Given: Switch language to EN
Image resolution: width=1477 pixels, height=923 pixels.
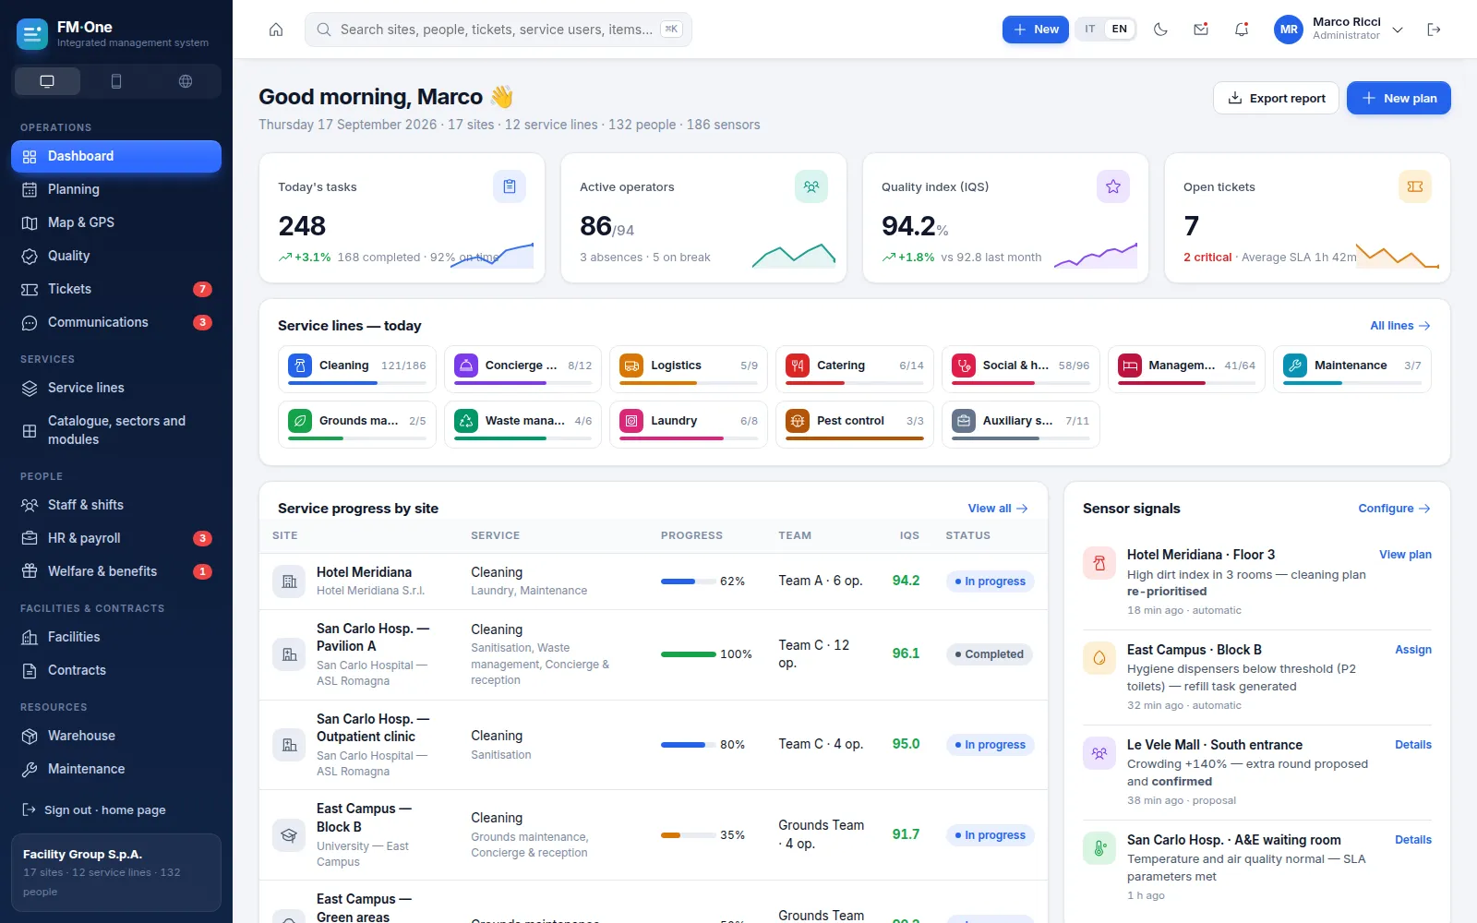Looking at the screenshot, I should 1119,30.
